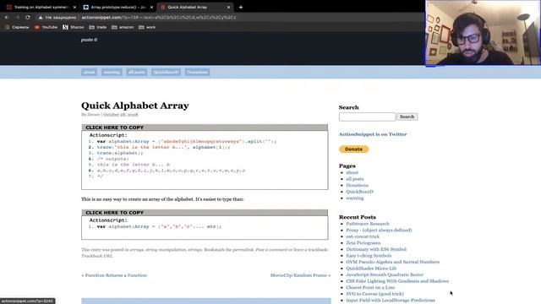541x304 pixels.
Task: Open the warning nav menu item
Action: pyautogui.click(x=112, y=72)
